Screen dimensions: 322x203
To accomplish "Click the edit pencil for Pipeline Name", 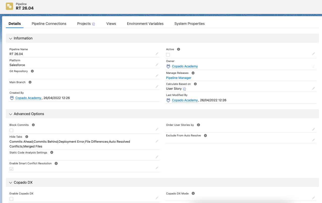I will pos(157,54).
